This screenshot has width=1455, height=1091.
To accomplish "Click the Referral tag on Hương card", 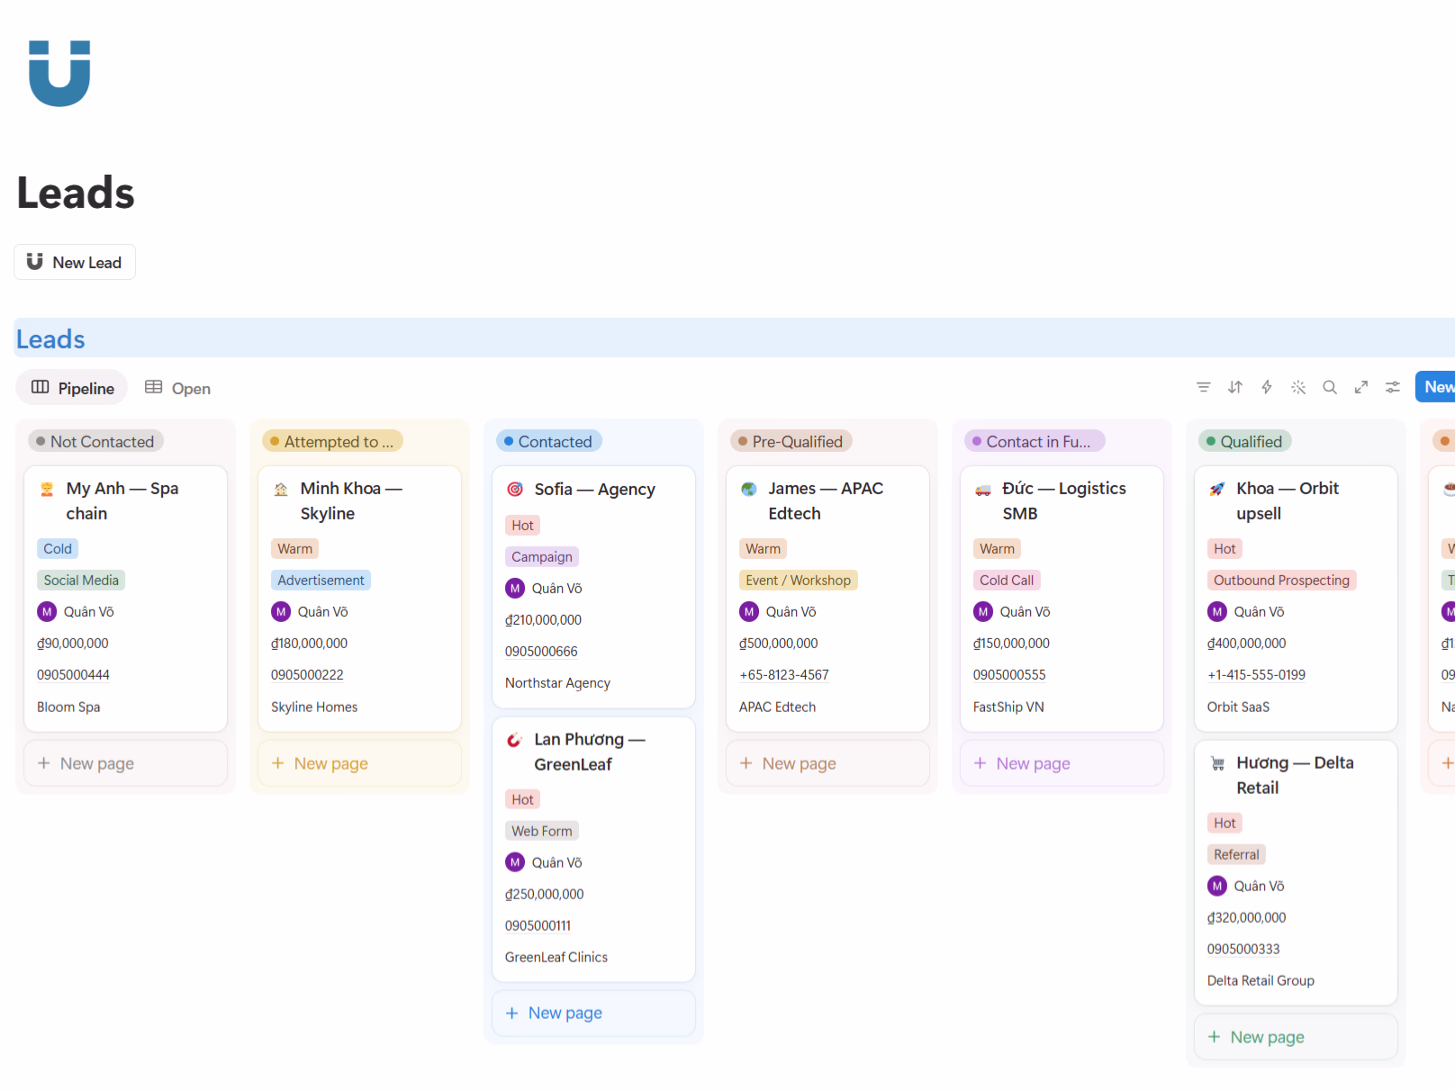I will click(x=1236, y=855).
